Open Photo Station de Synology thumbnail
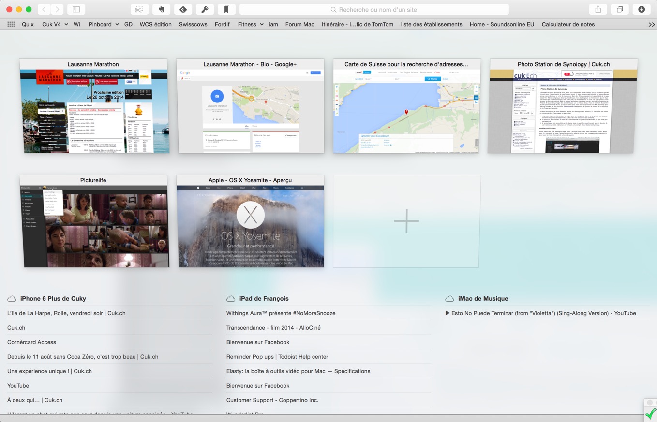Image resolution: width=657 pixels, height=422 pixels. 564,106
